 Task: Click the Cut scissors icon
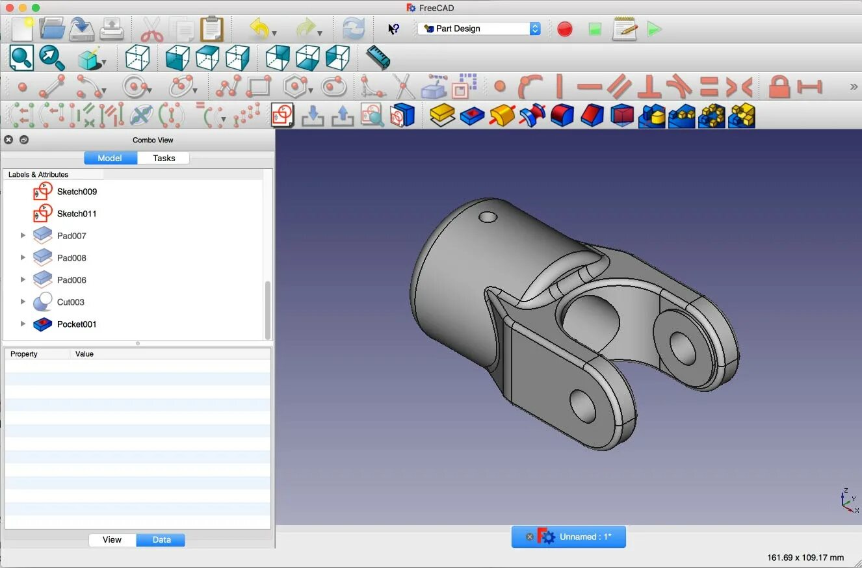coord(151,29)
